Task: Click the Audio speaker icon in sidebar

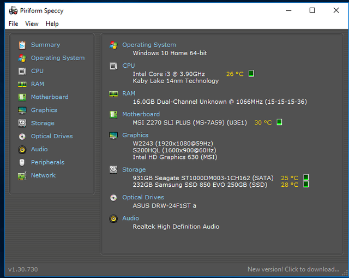Action: (22, 150)
